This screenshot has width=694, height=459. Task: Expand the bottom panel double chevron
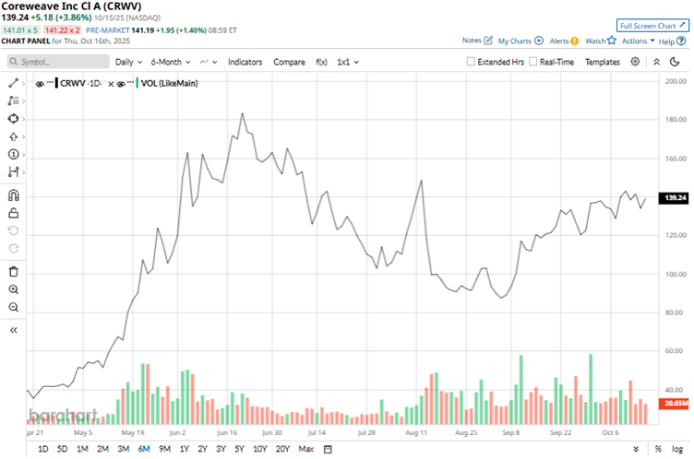[x=636, y=449]
